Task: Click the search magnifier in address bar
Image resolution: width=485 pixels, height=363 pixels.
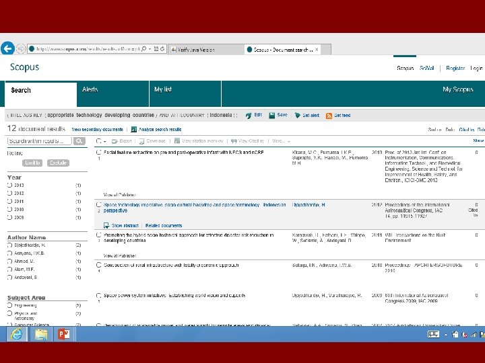Action: click(x=144, y=49)
